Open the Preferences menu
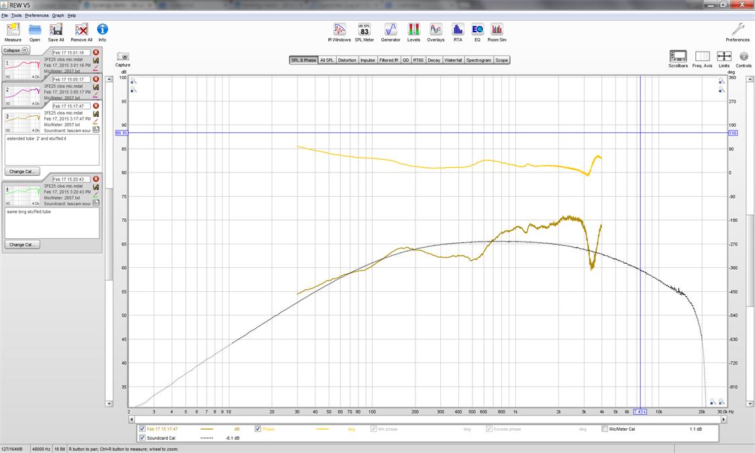This screenshot has height=453, width=755. click(x=37, y=15)
